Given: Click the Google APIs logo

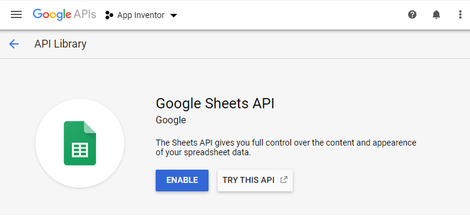Looking at the screenshot, I should tap(64, 14).
